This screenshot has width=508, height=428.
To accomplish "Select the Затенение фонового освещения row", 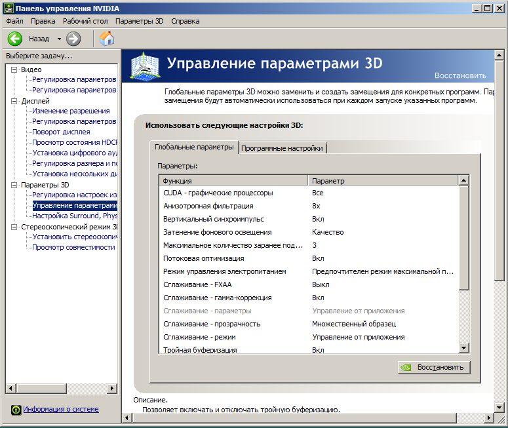I will 309,232.
